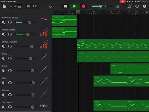Mute the Strings Sustain track
This screenshot has width=149, height=112.
tap(3, 35)
